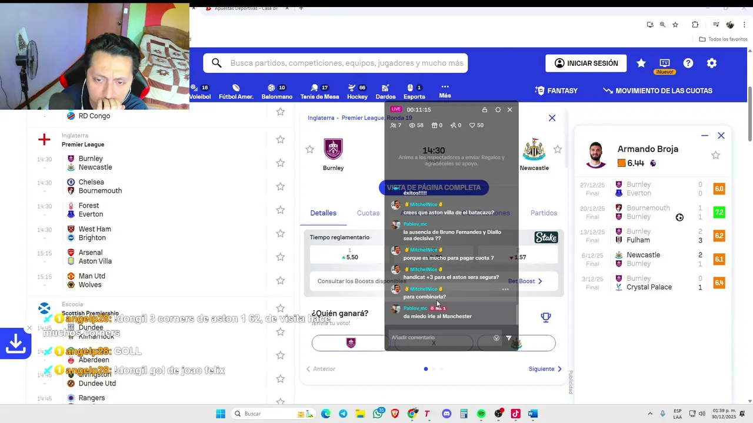753x423 pixels.
Task: Show hidden system tray icons
Action: point(650,414)
